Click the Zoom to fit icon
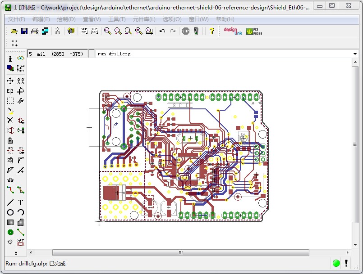The image size is (363, 274). (108, 31)
